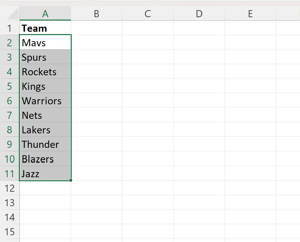Select column A header
The width and height of the screenshot is (300, 242).
45,14
